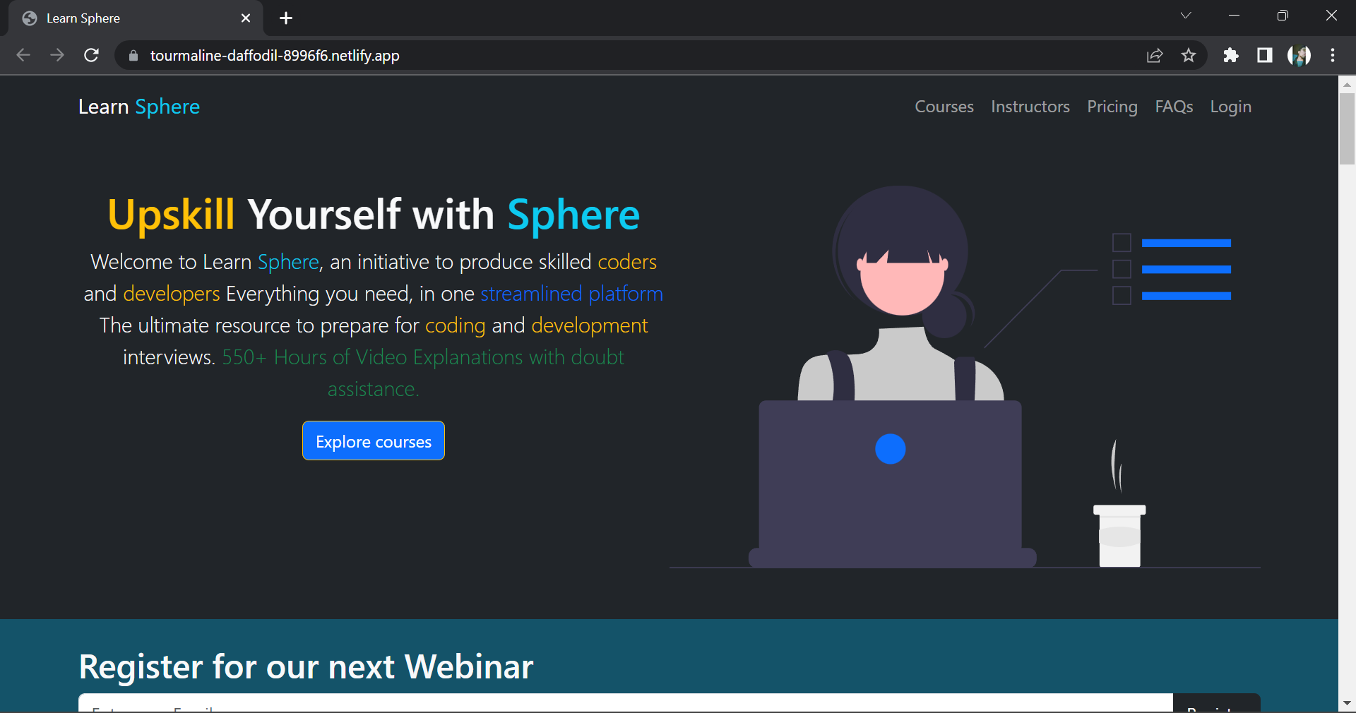Bookmark this page with the star icon

pyautogui.click(x=1189, y=56)
